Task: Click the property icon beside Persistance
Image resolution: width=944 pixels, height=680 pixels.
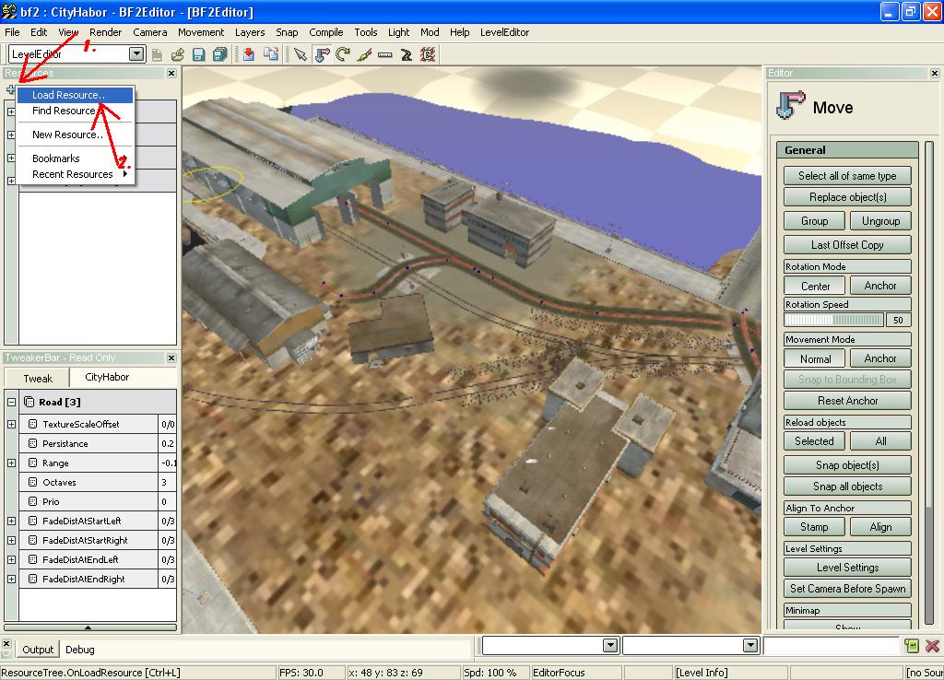Action: tap(33, 443)
